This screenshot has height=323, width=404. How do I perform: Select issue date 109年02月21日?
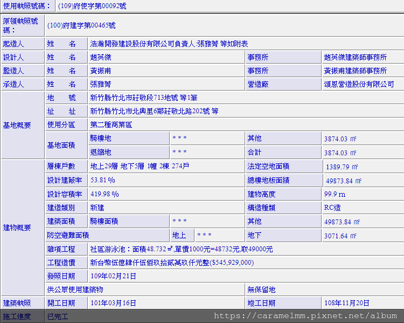(x=113, y=276)
